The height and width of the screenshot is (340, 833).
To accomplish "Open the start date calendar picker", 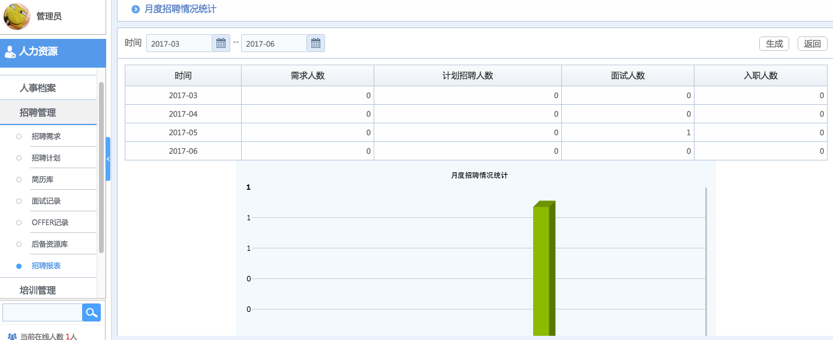I will 221,43.
